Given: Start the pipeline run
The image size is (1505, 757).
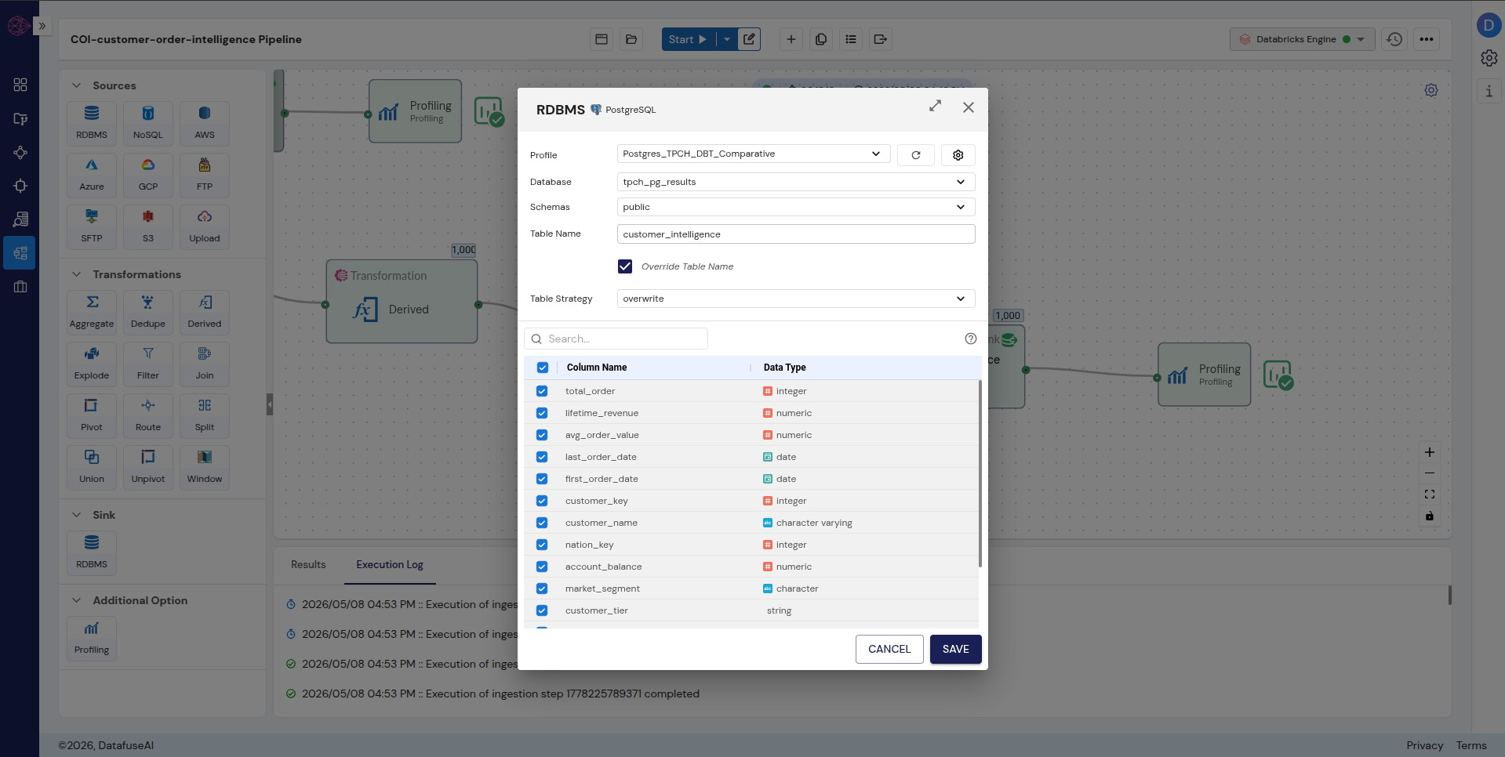Looking at the screenshot, I should click(x=689, y=39).
